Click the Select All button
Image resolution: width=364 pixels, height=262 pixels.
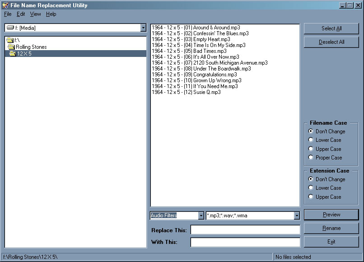[x=331, y=28]
